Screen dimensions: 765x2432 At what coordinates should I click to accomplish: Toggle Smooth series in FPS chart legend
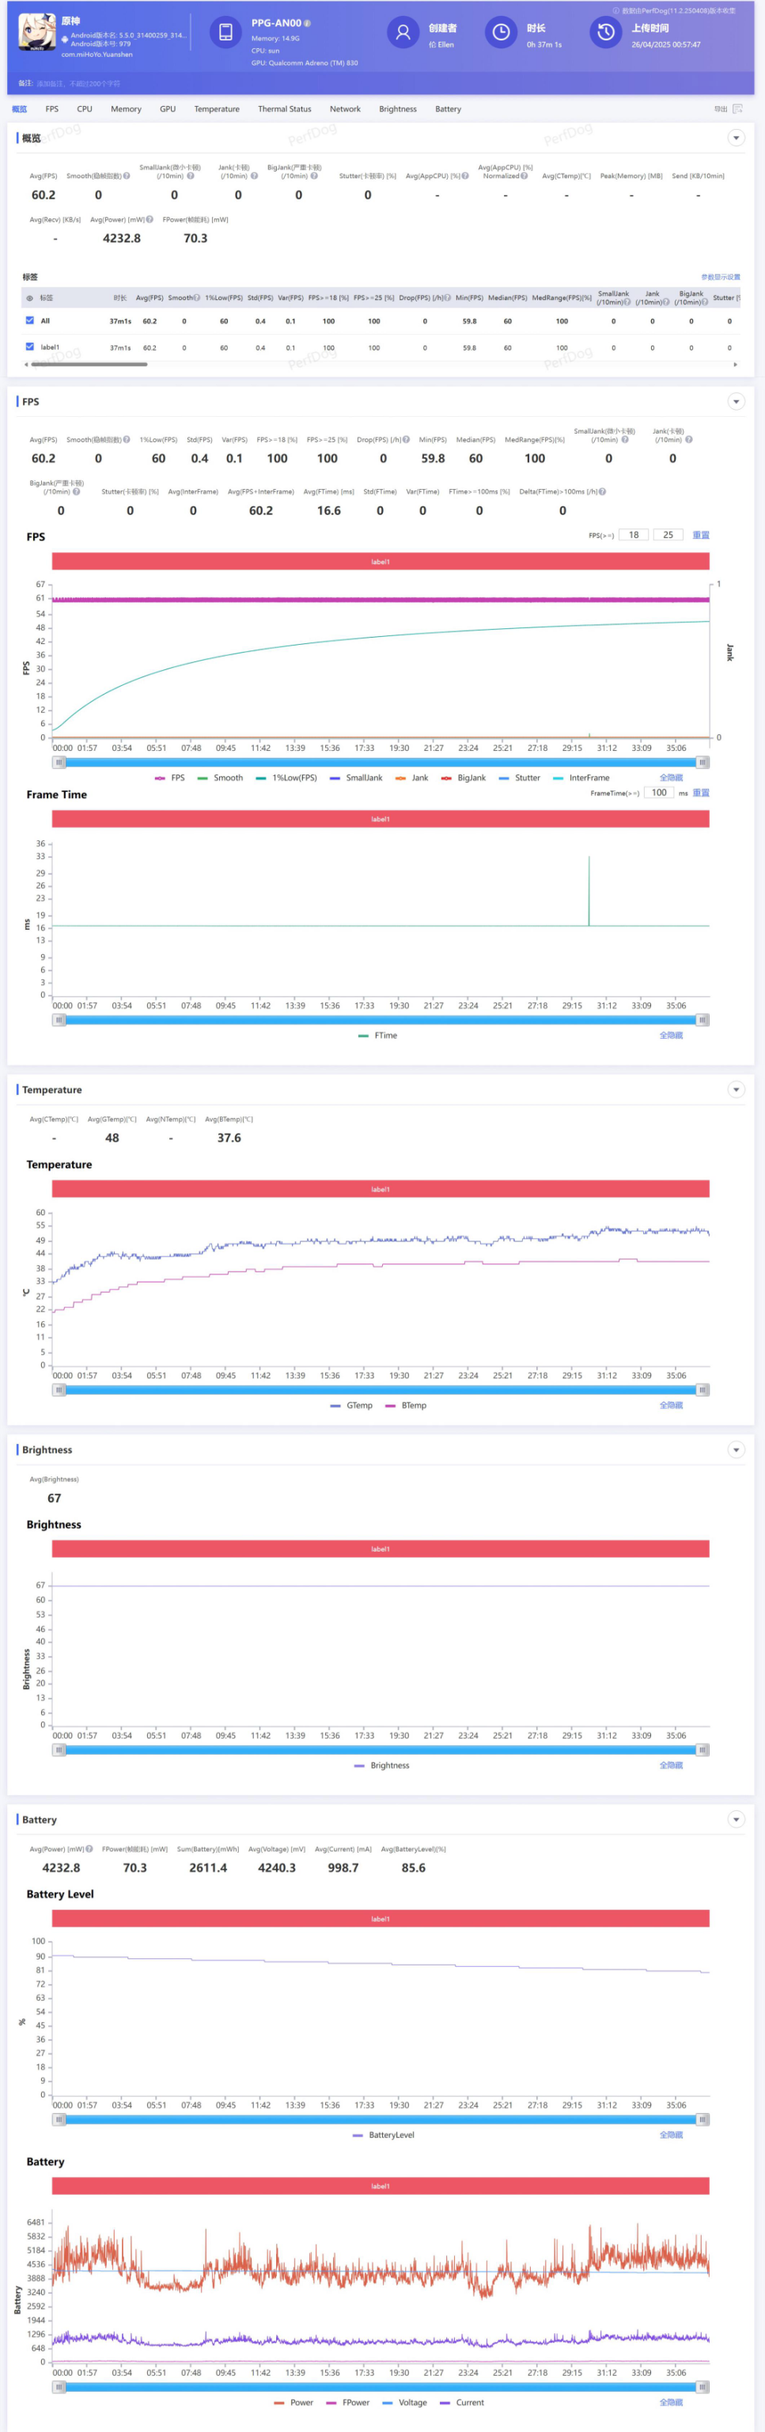pos(220,778)
